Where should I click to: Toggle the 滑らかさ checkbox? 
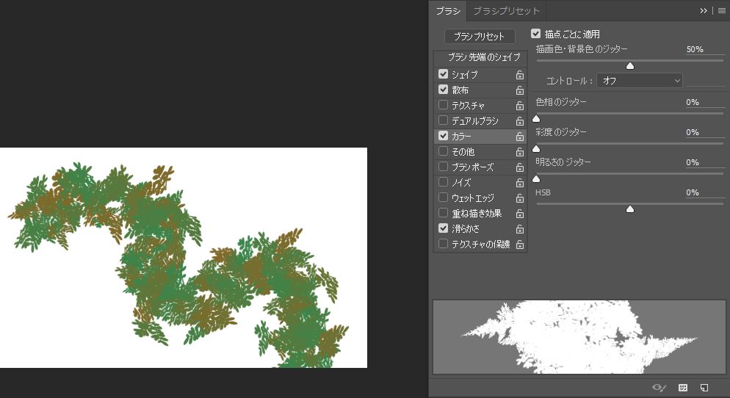[444, 228]
